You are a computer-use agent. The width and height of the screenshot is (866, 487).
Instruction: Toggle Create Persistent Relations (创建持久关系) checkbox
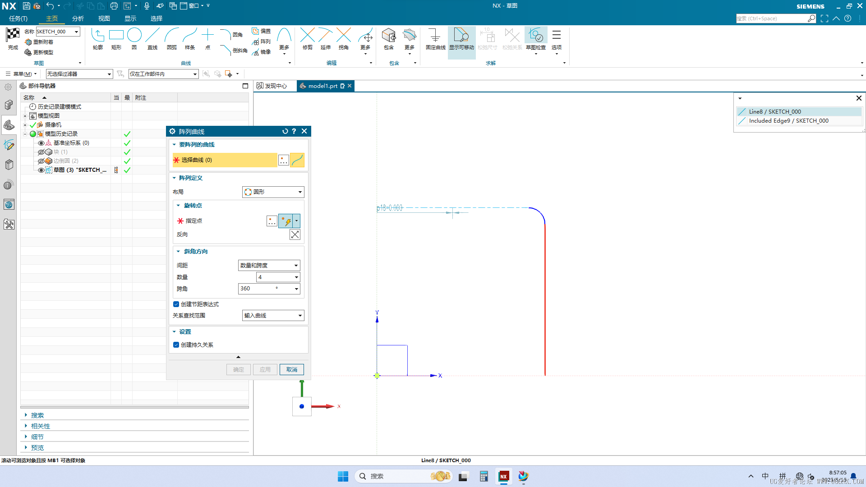tap(176, 345)
